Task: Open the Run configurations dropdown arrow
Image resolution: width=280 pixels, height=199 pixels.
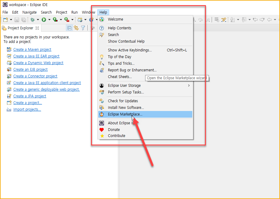Action: click(x=49, y=20)
